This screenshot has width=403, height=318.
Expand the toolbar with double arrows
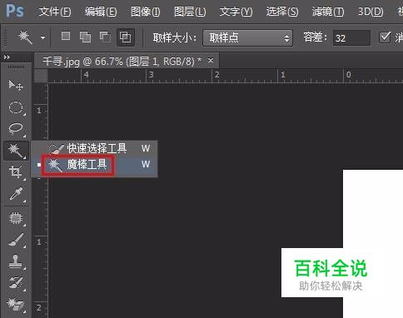click(7, 57)
